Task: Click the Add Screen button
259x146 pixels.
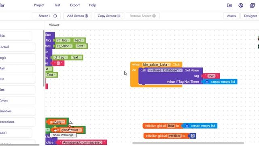Action: (77, 16)
